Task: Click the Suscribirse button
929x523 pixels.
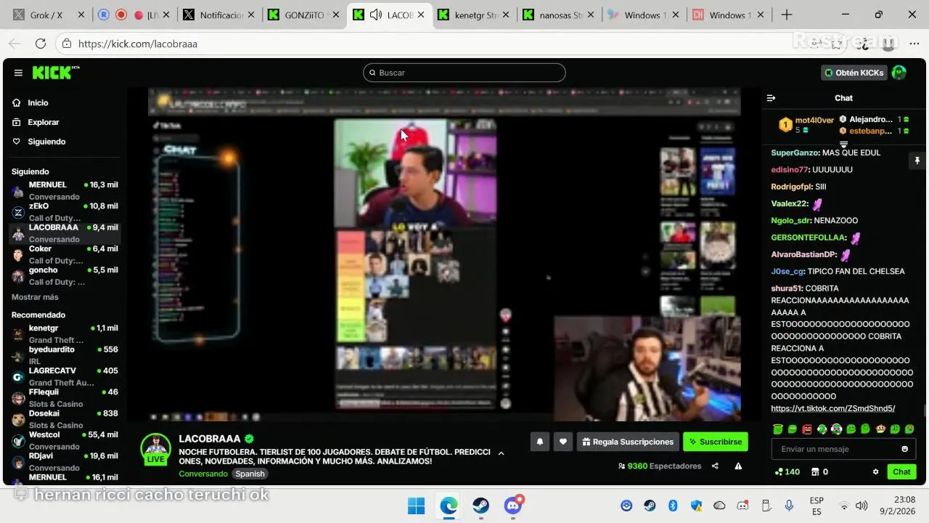Action: click(715, 441)
